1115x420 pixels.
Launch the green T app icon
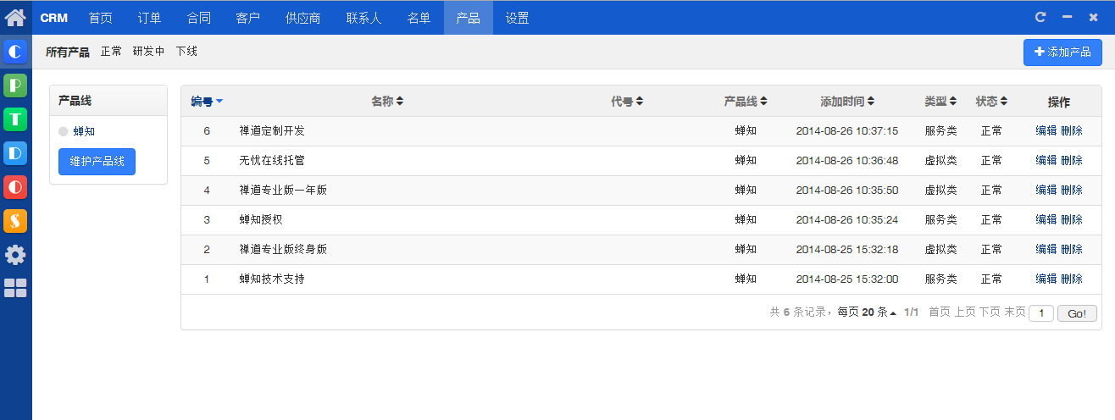(15, 119)
